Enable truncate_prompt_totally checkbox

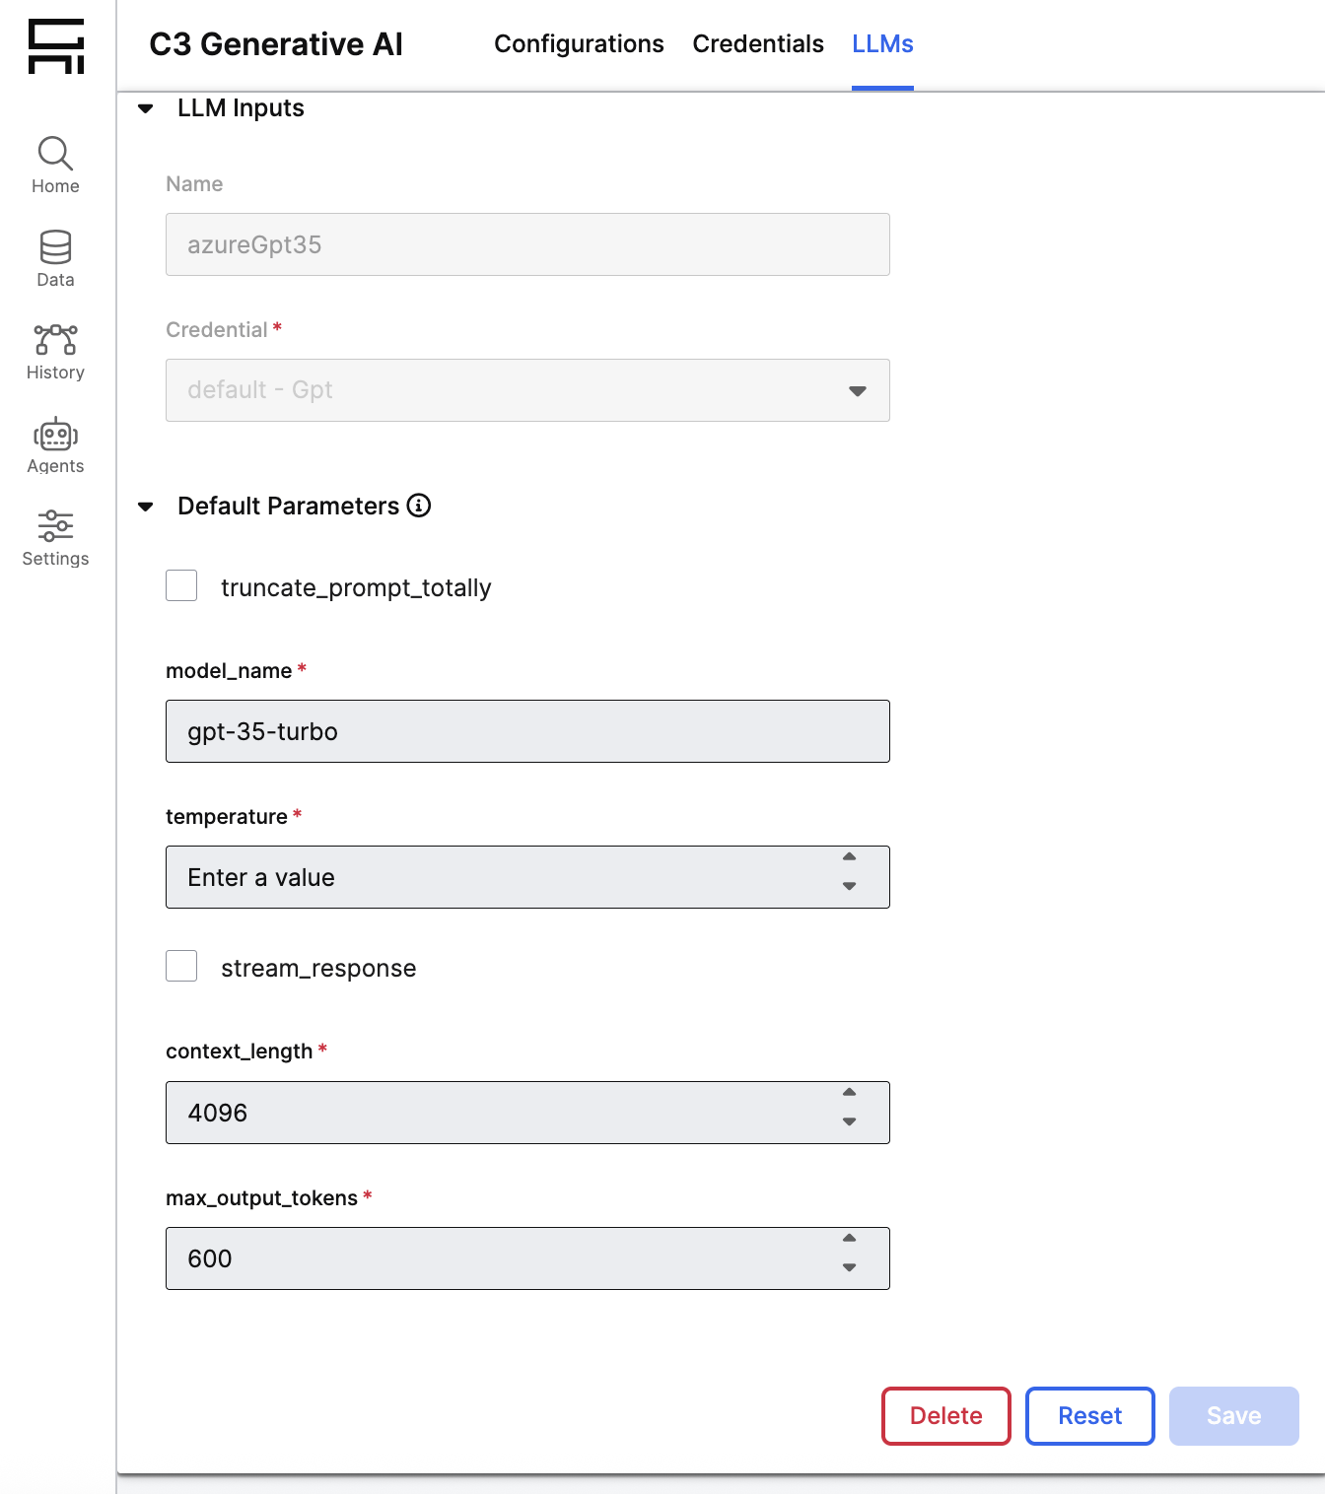(181, 585)
